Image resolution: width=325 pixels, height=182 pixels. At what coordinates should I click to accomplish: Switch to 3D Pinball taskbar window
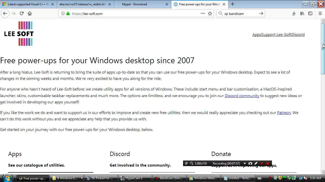coord(101,178)
